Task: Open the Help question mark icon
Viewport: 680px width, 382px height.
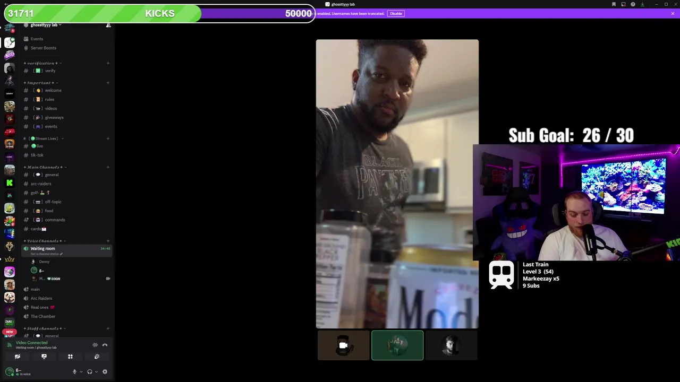Action: [x=633, y=4]
